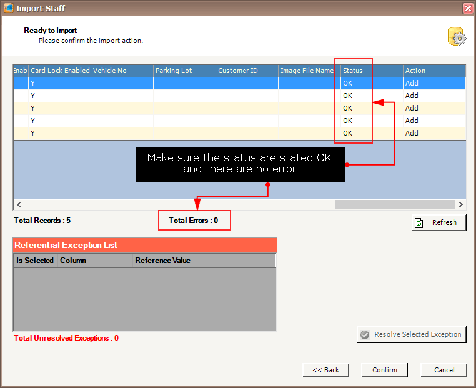This screenshot has height=388, width=476.
Task: Click the Card Lock Enabled column header
Action: (x=60, y=71)
